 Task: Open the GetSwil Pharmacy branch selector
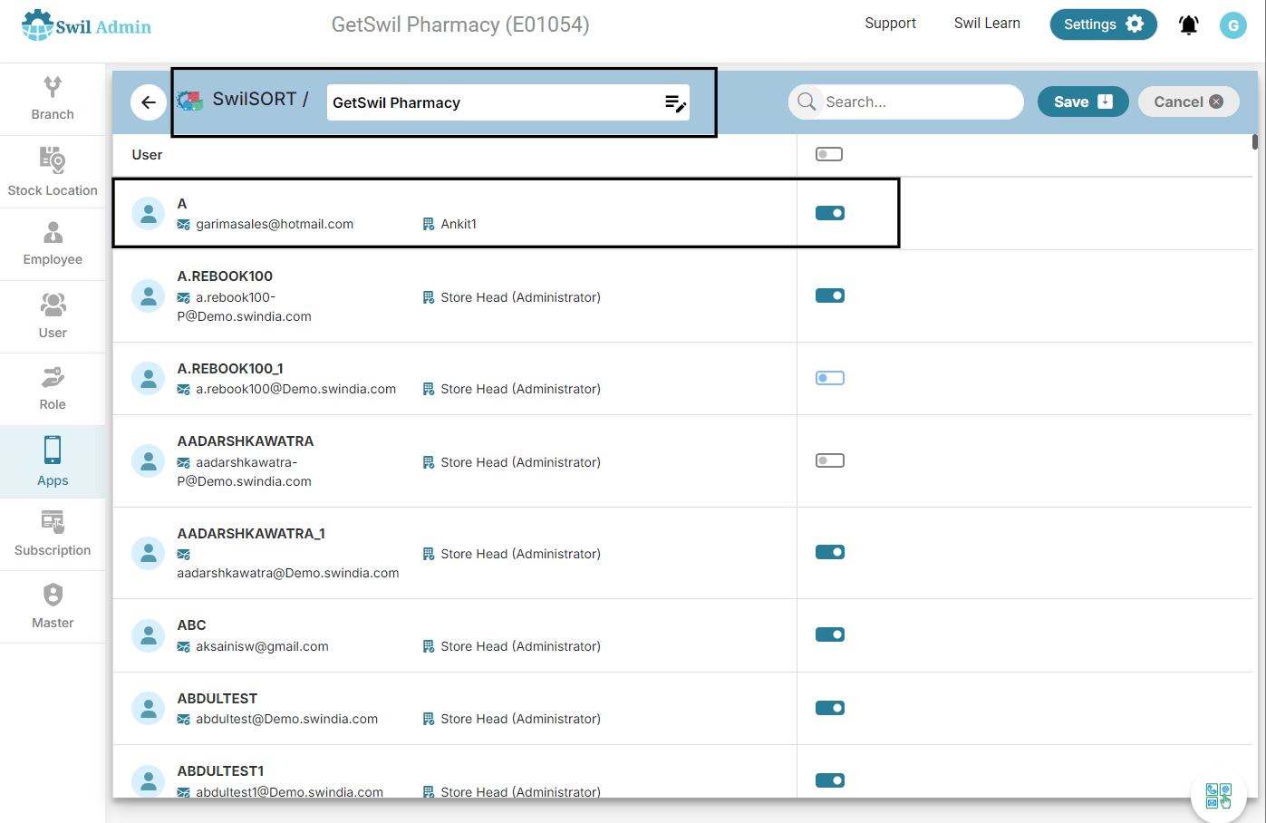tap(507, 102)
